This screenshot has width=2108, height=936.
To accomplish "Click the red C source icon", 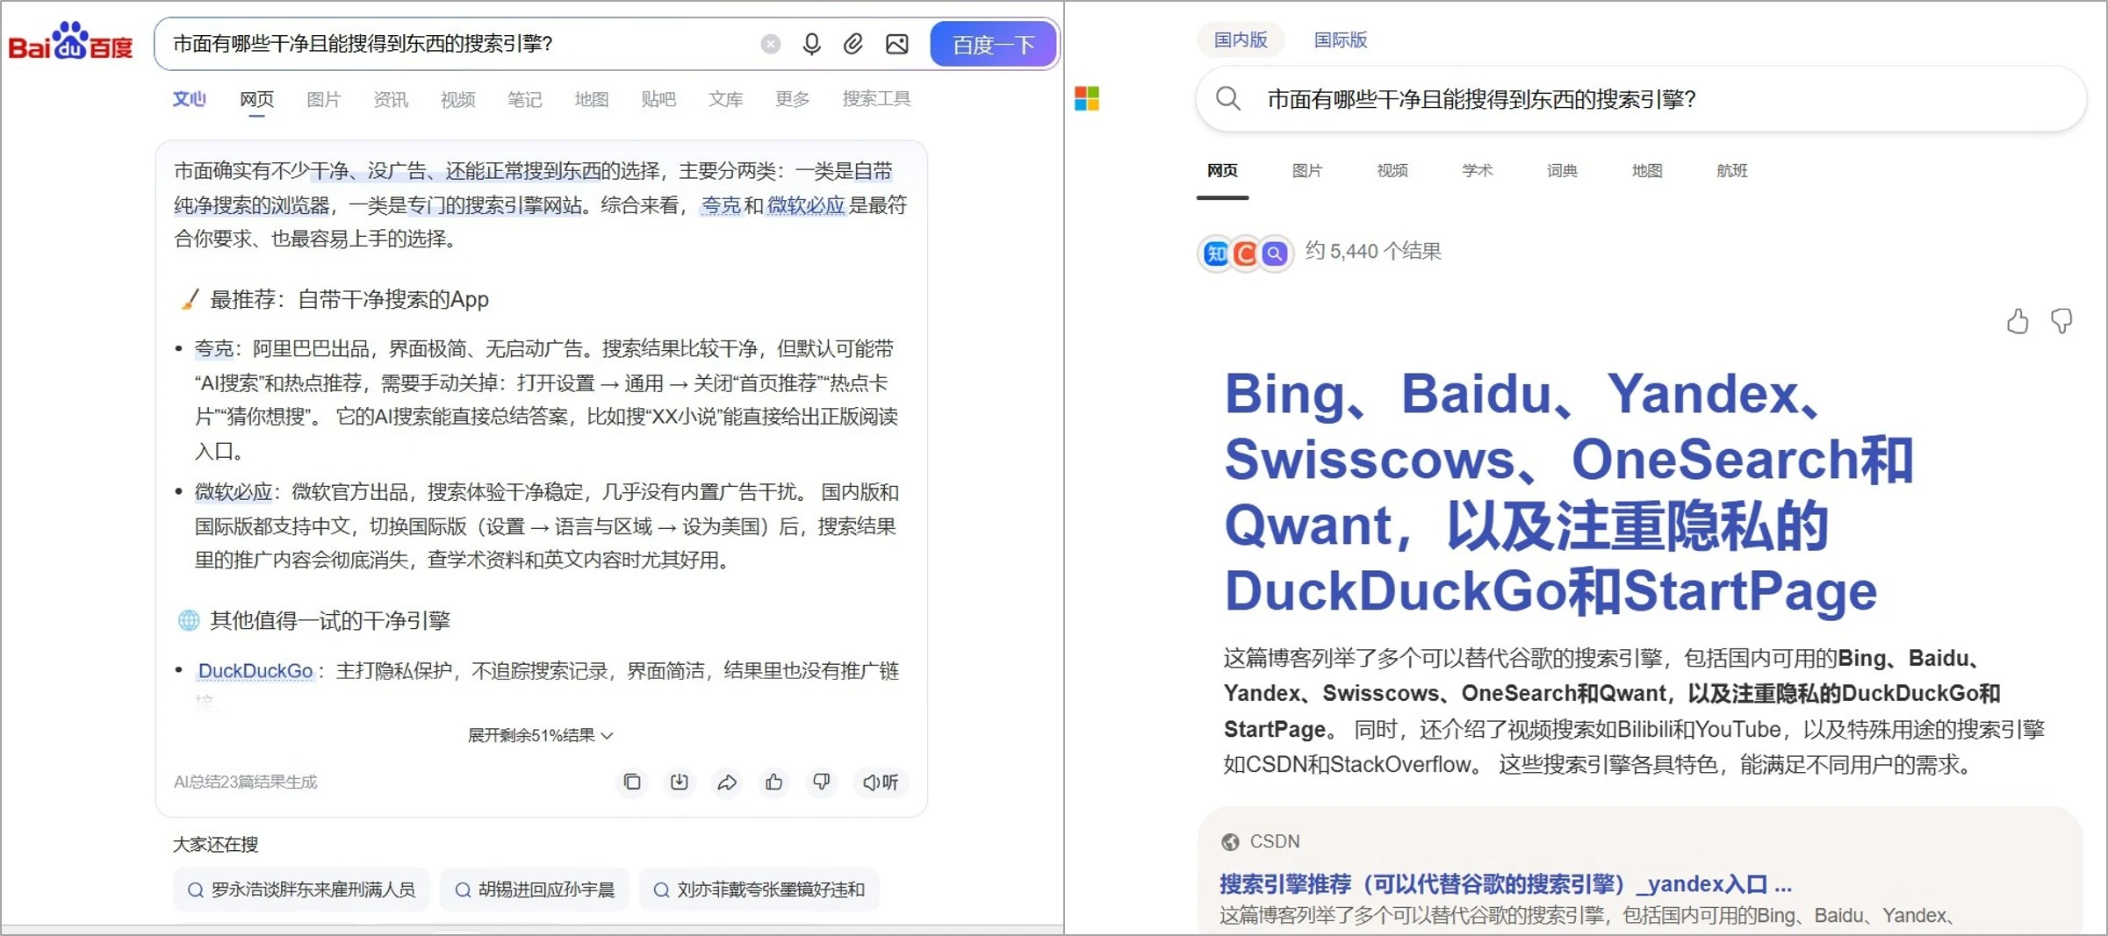I will pyautogui.click(x=1245, y=254).
